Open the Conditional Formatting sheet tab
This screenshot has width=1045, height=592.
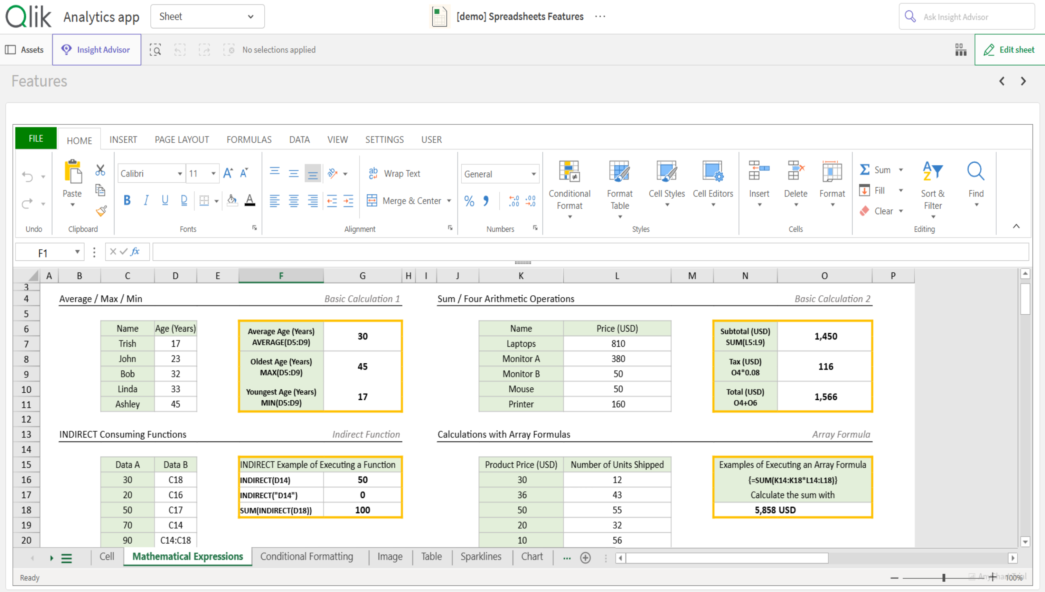point(307,557)
